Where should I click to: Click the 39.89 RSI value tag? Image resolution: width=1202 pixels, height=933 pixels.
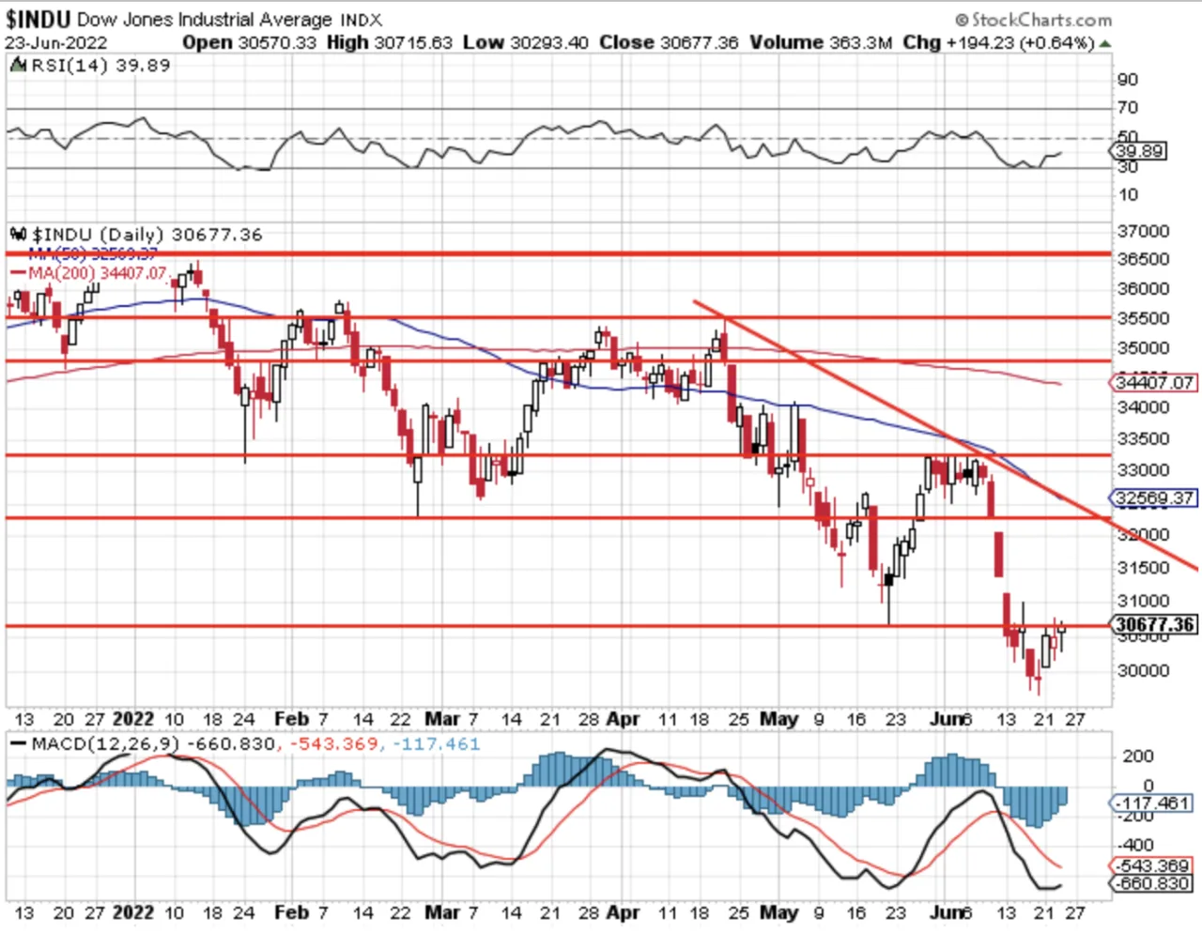coord(1140,151)
